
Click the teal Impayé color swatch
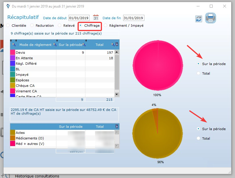tap(12, 74)
